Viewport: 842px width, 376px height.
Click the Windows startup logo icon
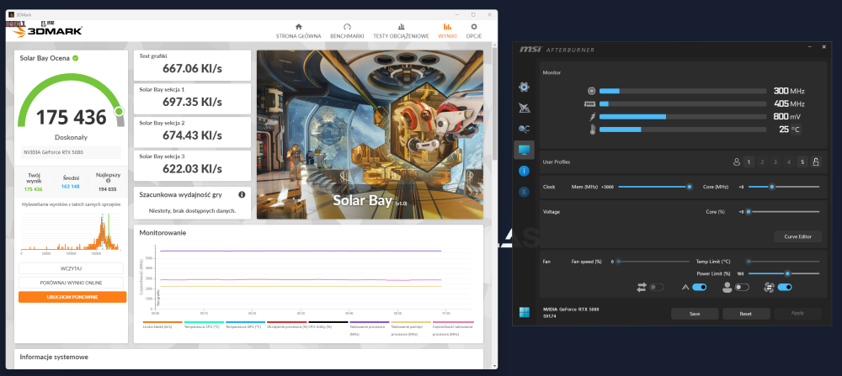pos(525,313)
